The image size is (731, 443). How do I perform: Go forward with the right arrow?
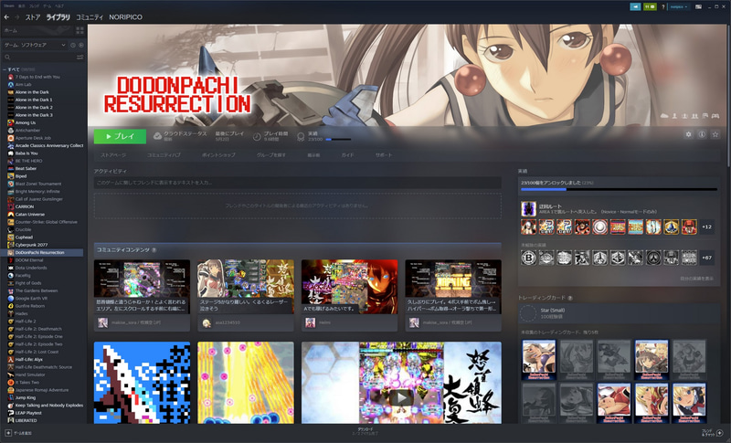[17, 17]
